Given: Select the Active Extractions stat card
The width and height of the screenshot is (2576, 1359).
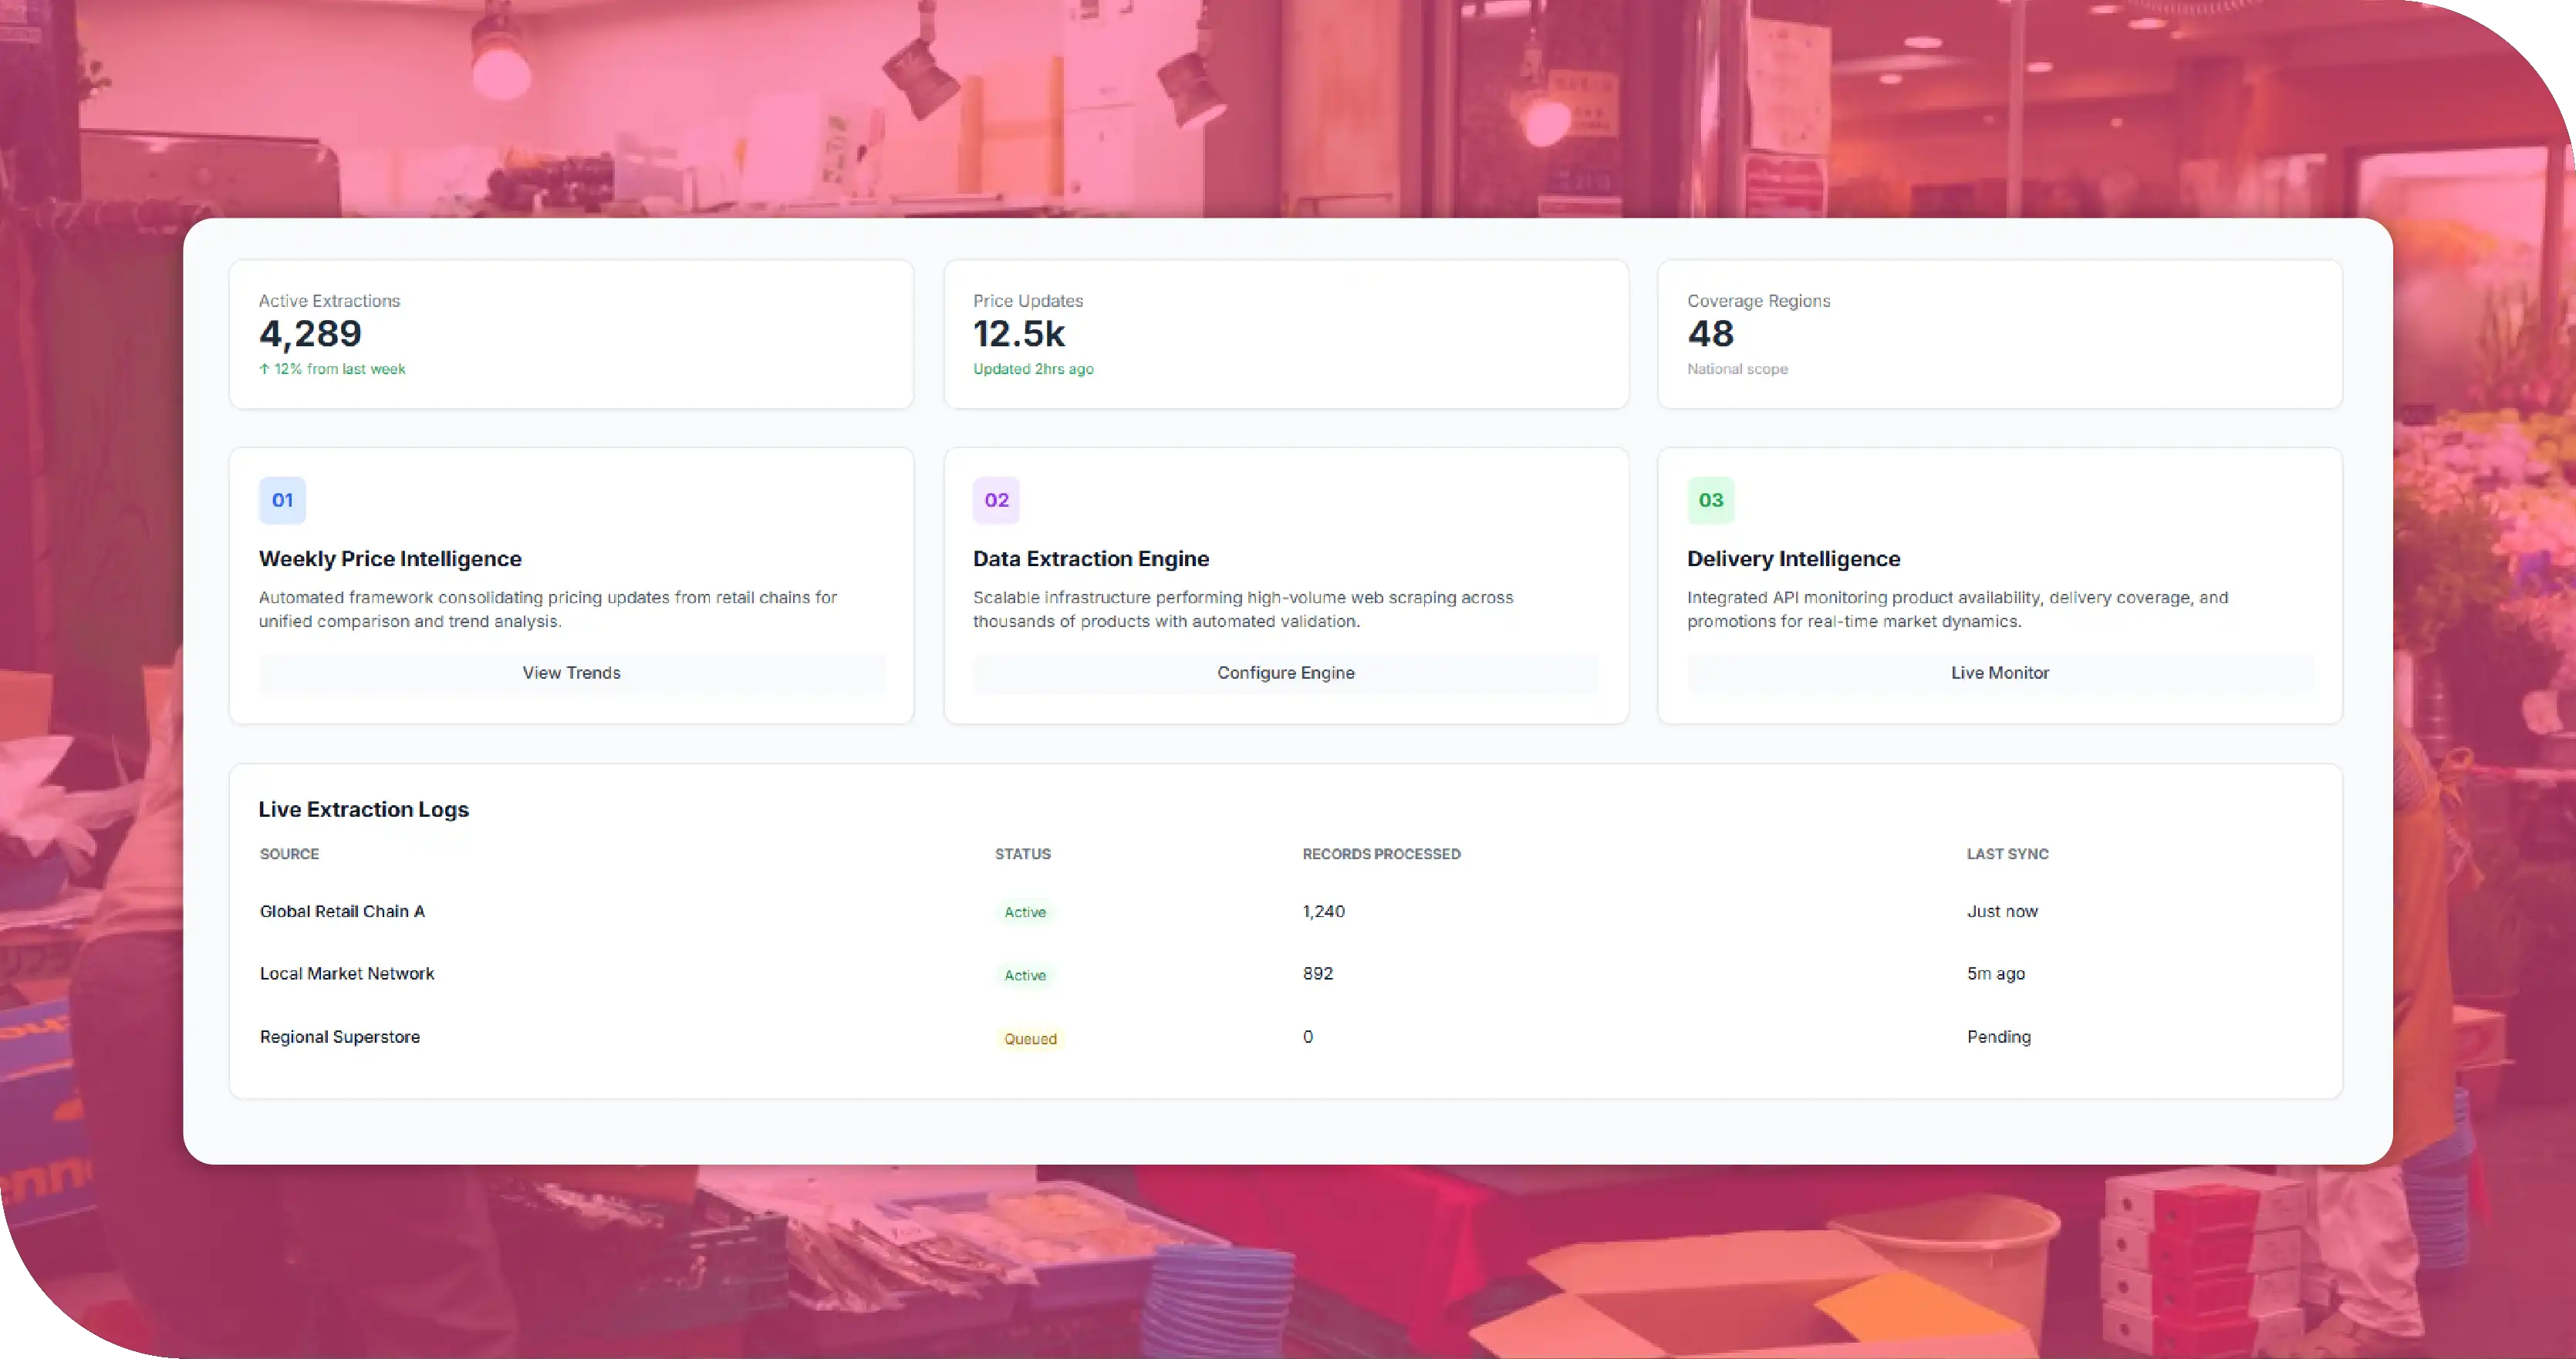Looking at the screenshot, I should click(571, 334).
